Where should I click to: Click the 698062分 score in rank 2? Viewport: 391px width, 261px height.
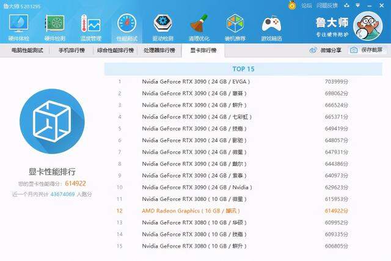click(337, 94)
